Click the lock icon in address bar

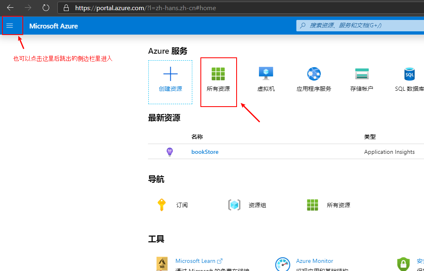point(66,8)
